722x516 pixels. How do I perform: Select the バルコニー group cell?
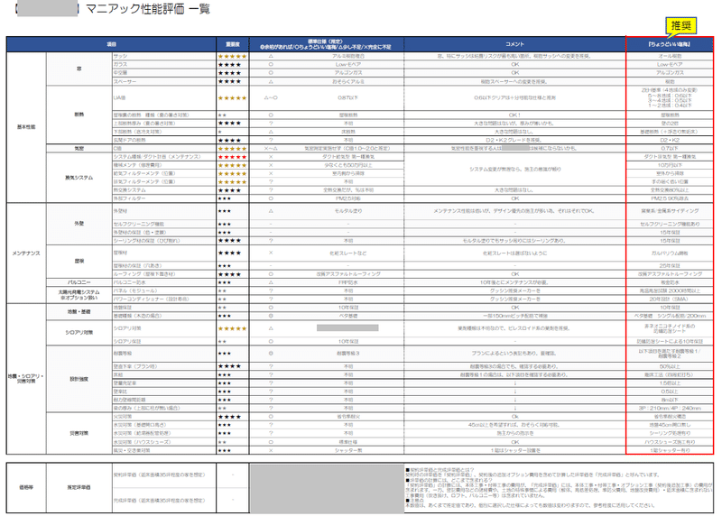point(79,282)
